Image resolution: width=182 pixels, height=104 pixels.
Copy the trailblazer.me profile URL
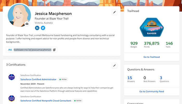click(x=54, y=50)
